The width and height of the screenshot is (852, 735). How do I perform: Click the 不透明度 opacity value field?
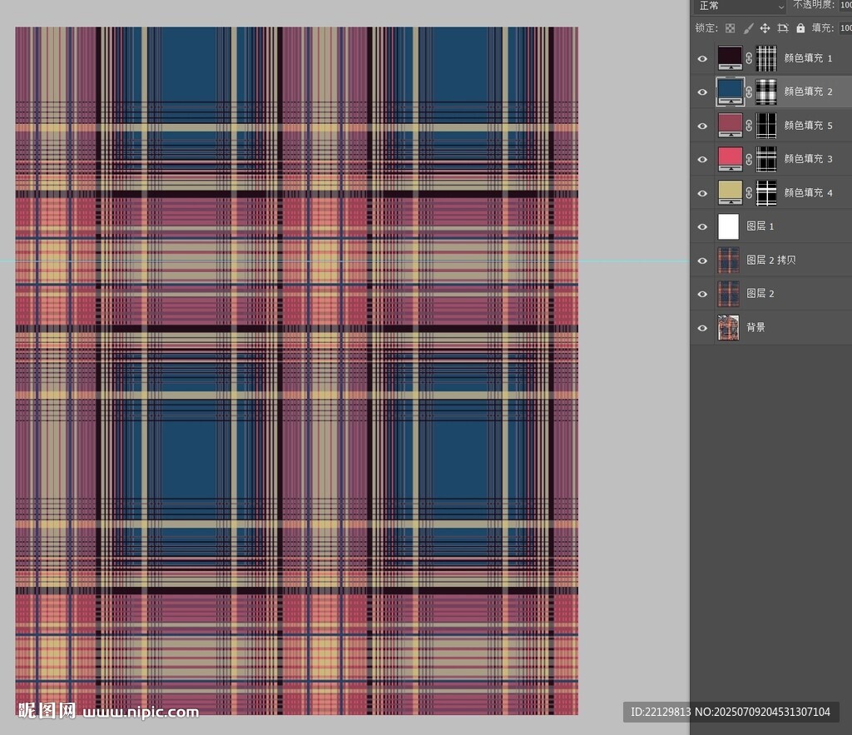pos(845,5)
